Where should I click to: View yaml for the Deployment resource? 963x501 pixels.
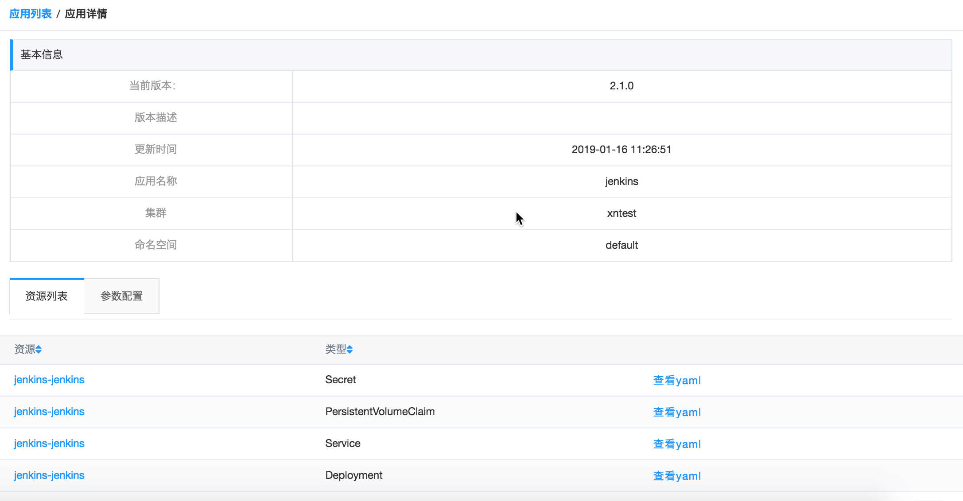coord(677,476)
